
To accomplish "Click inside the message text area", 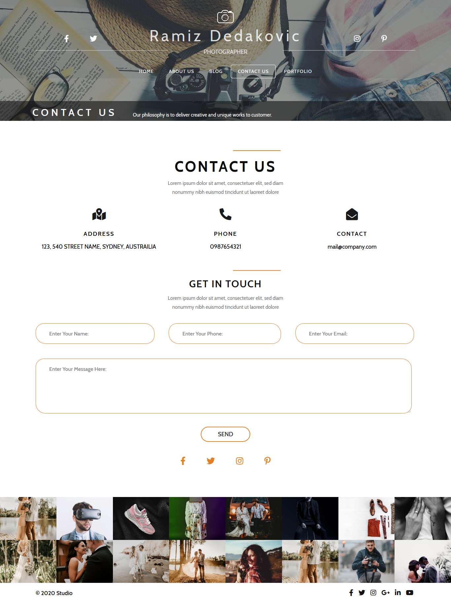I will click(x=224, y=386).
